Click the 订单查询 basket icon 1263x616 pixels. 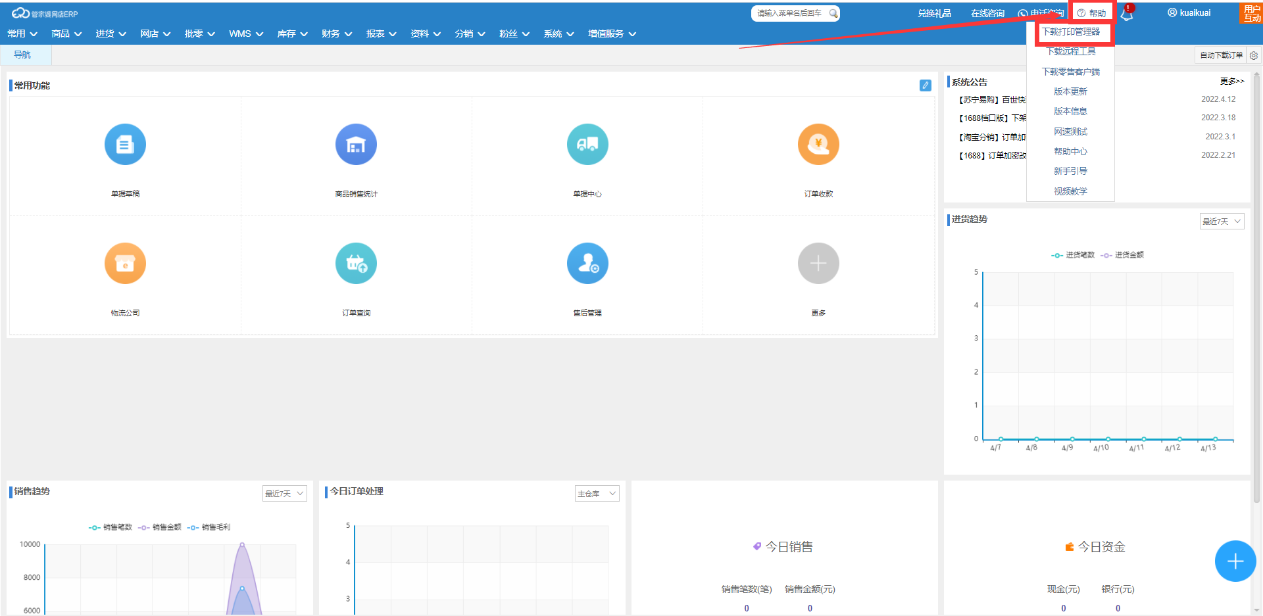click(x=356, y=264)
